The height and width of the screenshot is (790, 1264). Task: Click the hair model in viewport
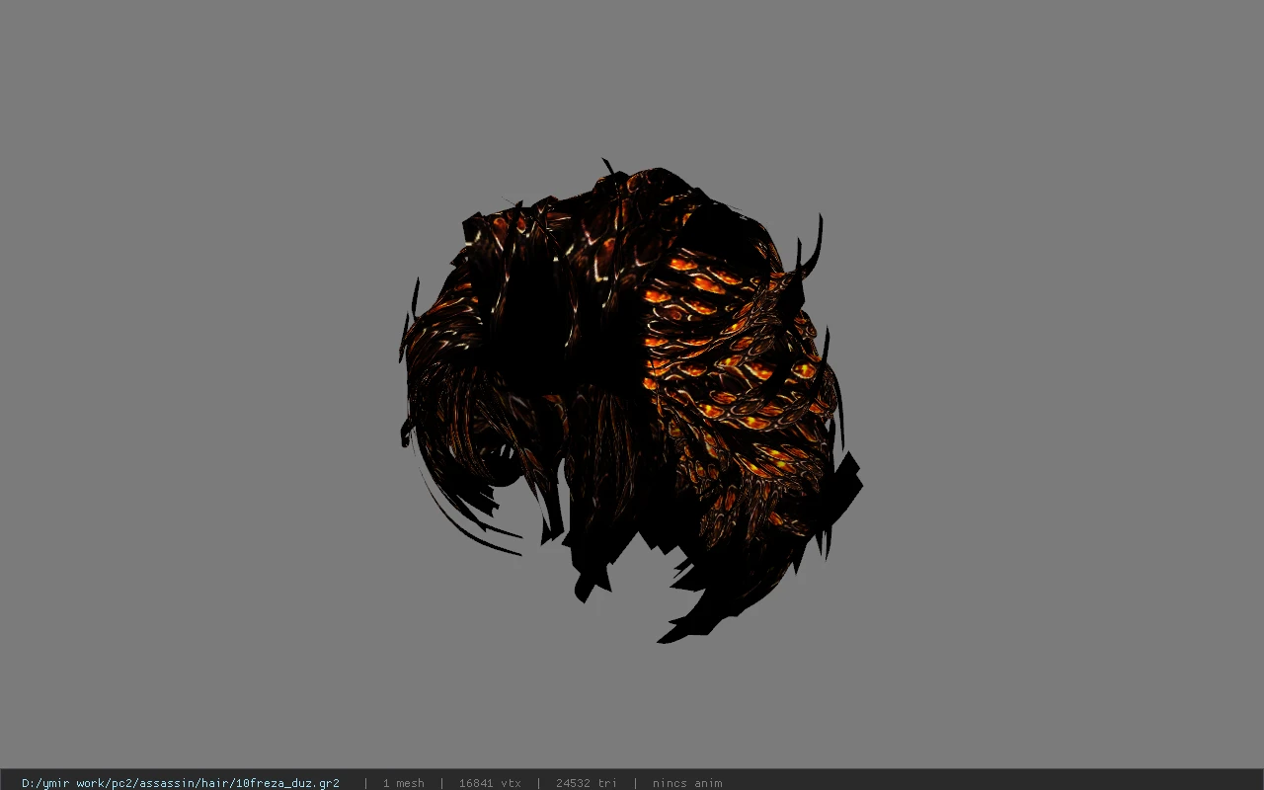630,400
